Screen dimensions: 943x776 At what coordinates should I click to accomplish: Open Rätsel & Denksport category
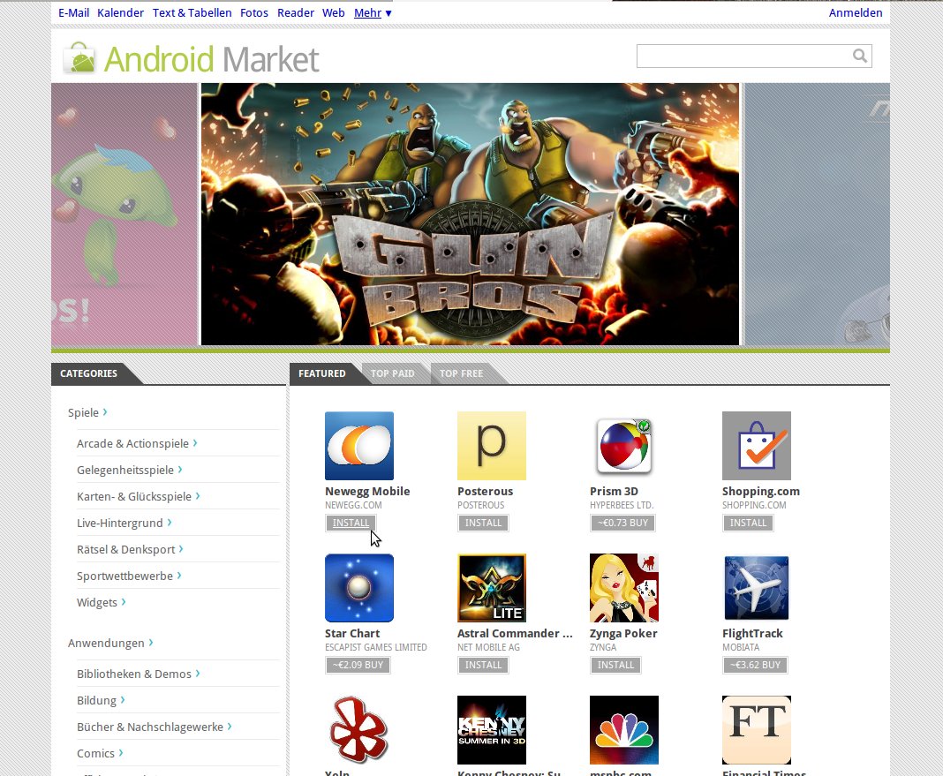coord(130,549)
